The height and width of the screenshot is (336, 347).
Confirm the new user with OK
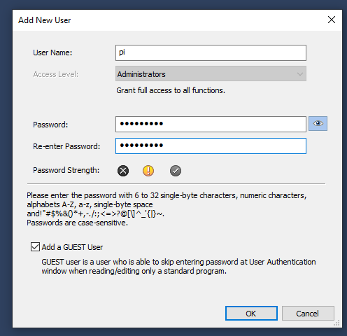[x=251, y=314]
